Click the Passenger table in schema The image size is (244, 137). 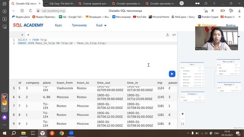(x=229, y=87)
